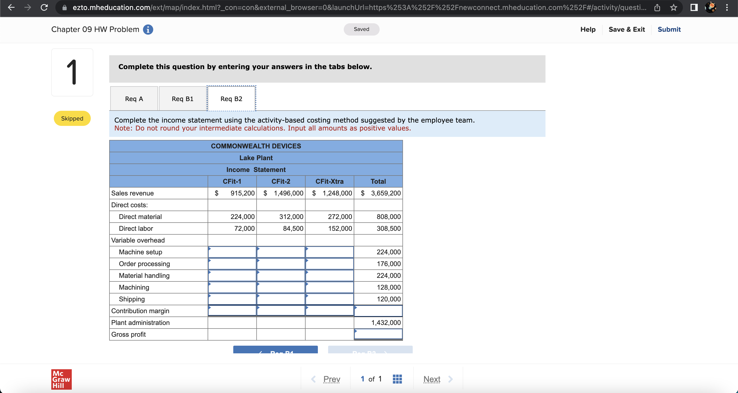This screenshot has width=738, height=393.
Task: Click the Contribution margin CFit-2 input cell
Action: 281,311
